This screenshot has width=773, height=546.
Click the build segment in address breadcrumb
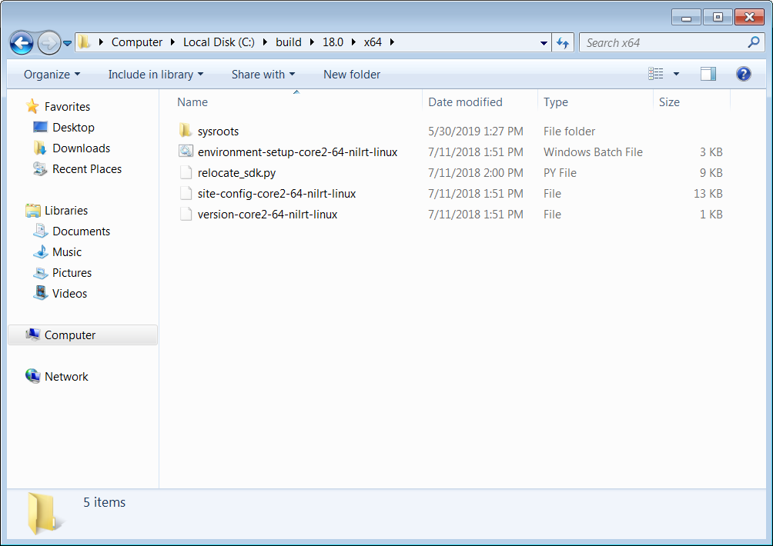(x=289, y=42)
